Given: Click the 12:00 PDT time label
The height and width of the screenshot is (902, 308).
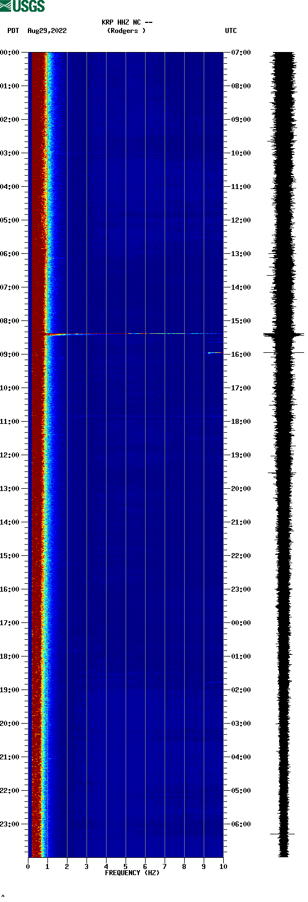Looking at the screenshot, I should pyautogui.click(x=10, y=455).
